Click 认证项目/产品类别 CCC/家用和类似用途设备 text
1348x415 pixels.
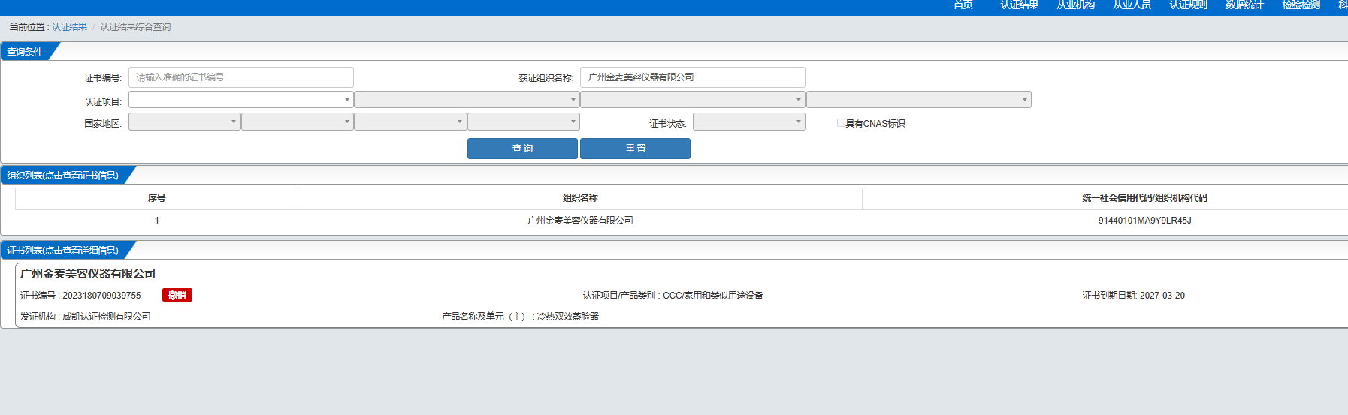coord(673,296)
